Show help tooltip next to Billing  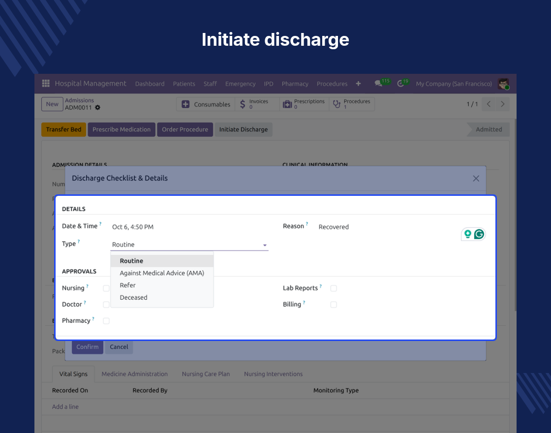[304, 302]
